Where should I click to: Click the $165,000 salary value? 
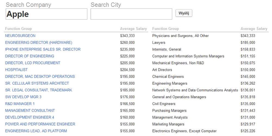127,110
